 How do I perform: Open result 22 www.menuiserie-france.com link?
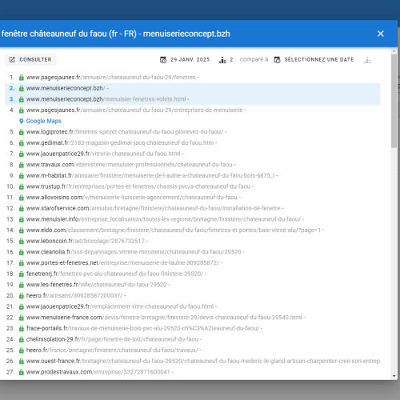(x=164, y=318)
